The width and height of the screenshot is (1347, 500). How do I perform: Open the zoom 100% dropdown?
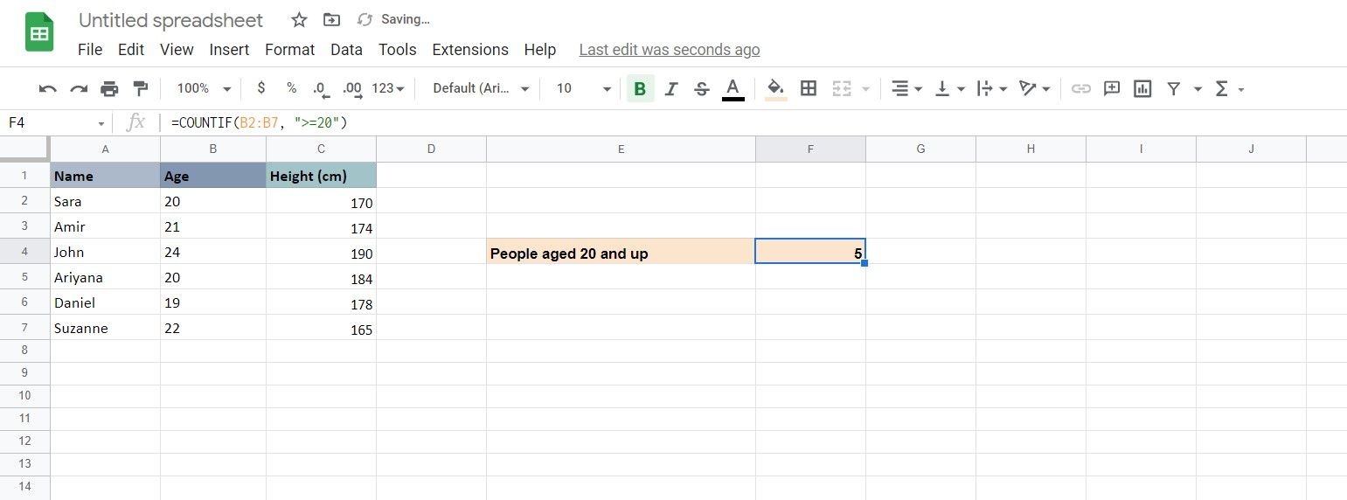pyautogui.click(x=204, y=88)
